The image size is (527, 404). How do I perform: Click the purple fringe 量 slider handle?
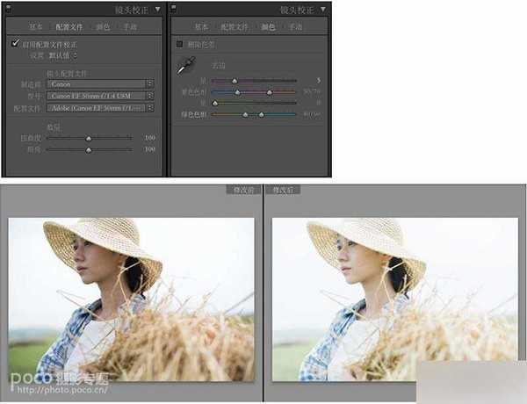234,81
